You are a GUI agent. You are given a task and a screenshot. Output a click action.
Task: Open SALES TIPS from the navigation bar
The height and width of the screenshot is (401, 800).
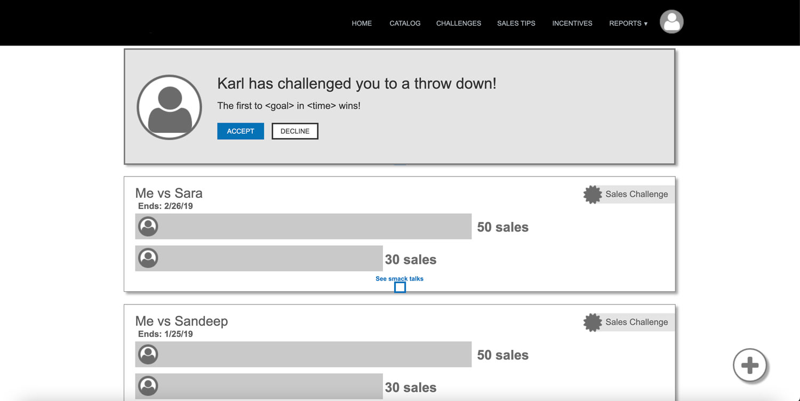coord(516,23)
